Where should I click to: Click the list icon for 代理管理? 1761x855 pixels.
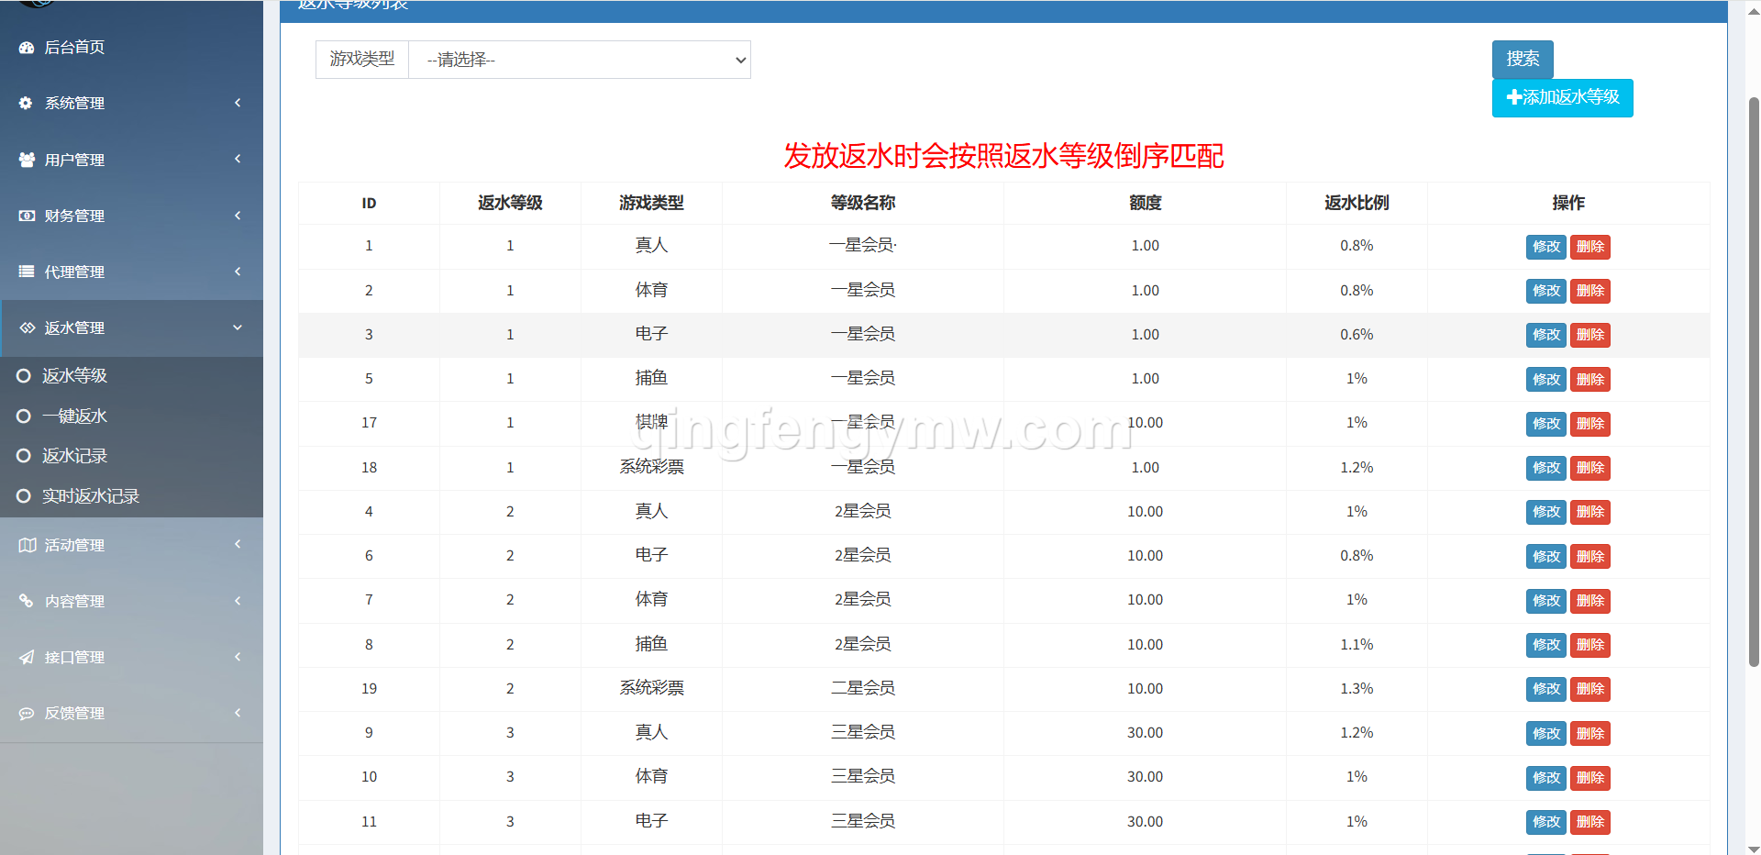27,272
